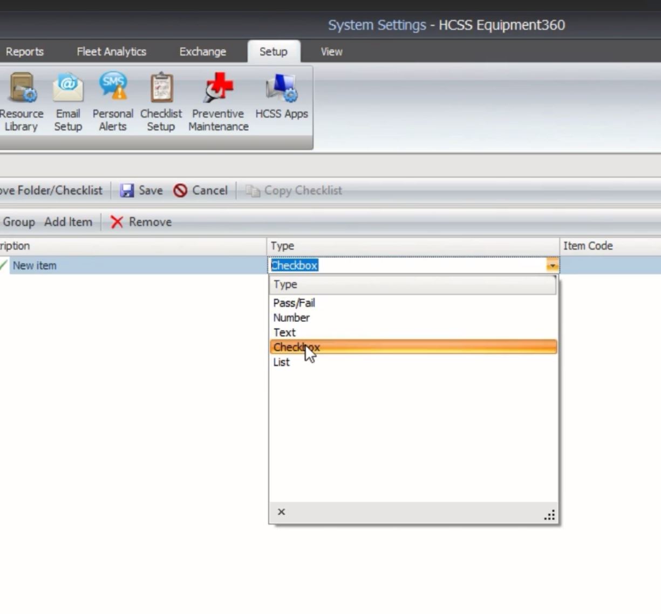The height and width of the screenshot is (614, 661).
Task: Click the Group button
Action: (x=18, y=222)
